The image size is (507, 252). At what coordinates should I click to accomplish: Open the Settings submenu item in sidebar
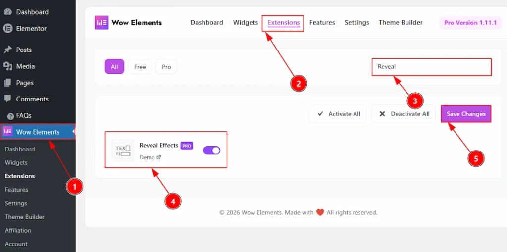point(16,203)
